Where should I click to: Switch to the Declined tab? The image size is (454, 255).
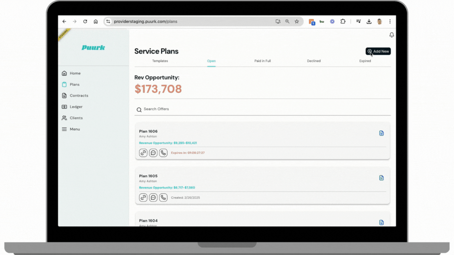click(314, 61)
